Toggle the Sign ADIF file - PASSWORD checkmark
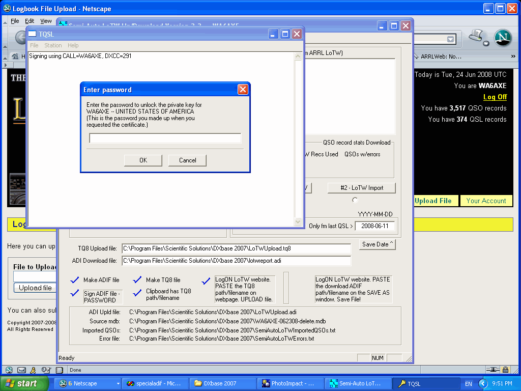 click(75, 293)
